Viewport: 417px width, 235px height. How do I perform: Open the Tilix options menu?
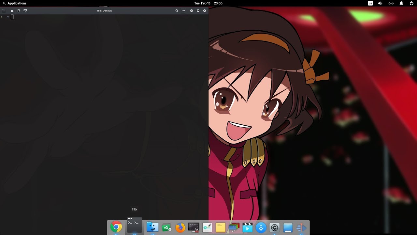183,10
